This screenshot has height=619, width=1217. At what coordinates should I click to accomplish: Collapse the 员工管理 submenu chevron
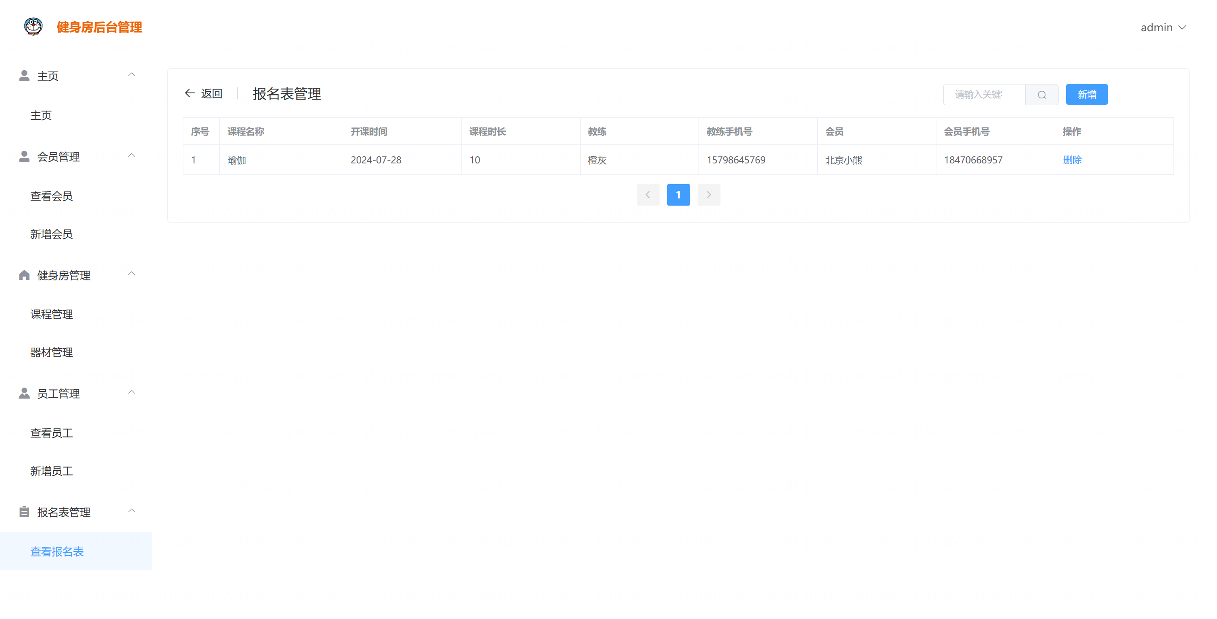point(132,392)
